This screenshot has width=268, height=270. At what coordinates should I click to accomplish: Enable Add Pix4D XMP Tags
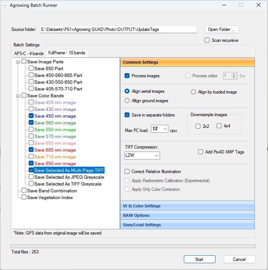click(200, 152)
